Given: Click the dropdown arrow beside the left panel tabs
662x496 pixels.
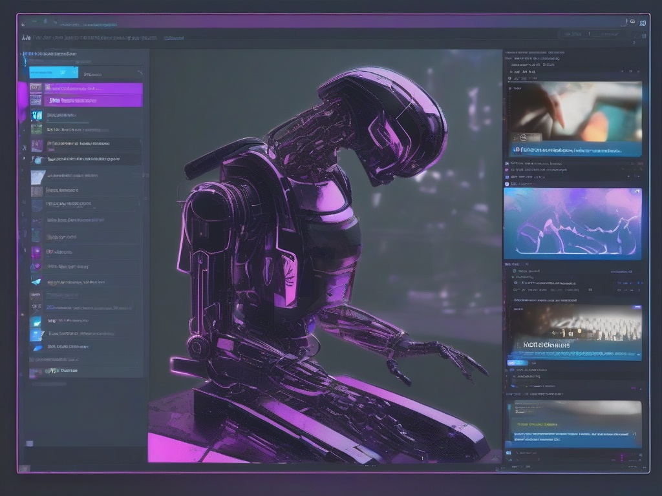Looking at the screenshot, I should pos(140,72).
